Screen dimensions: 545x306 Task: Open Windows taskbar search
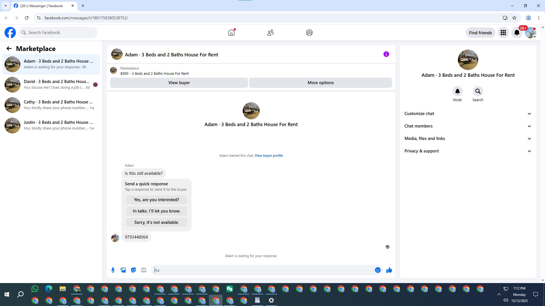pos(20,295)
